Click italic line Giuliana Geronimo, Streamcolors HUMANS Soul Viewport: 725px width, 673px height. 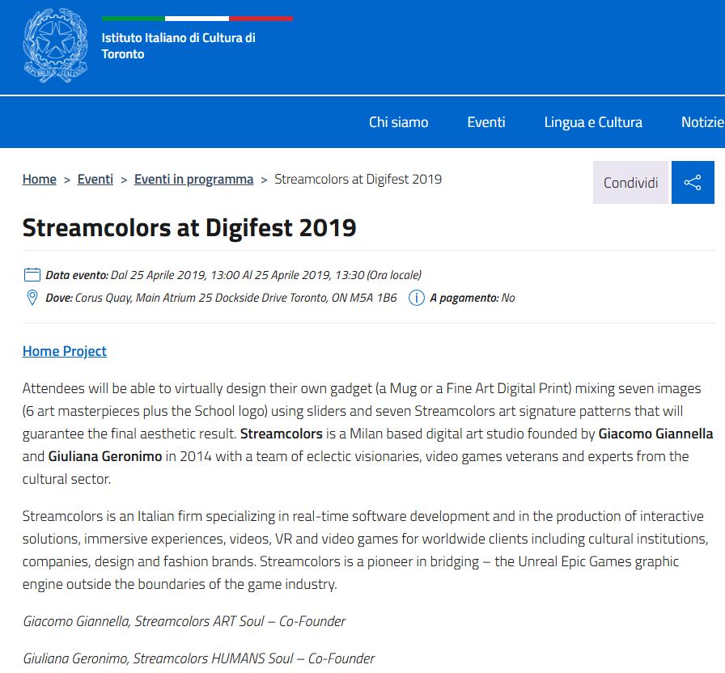click(199, 658)
